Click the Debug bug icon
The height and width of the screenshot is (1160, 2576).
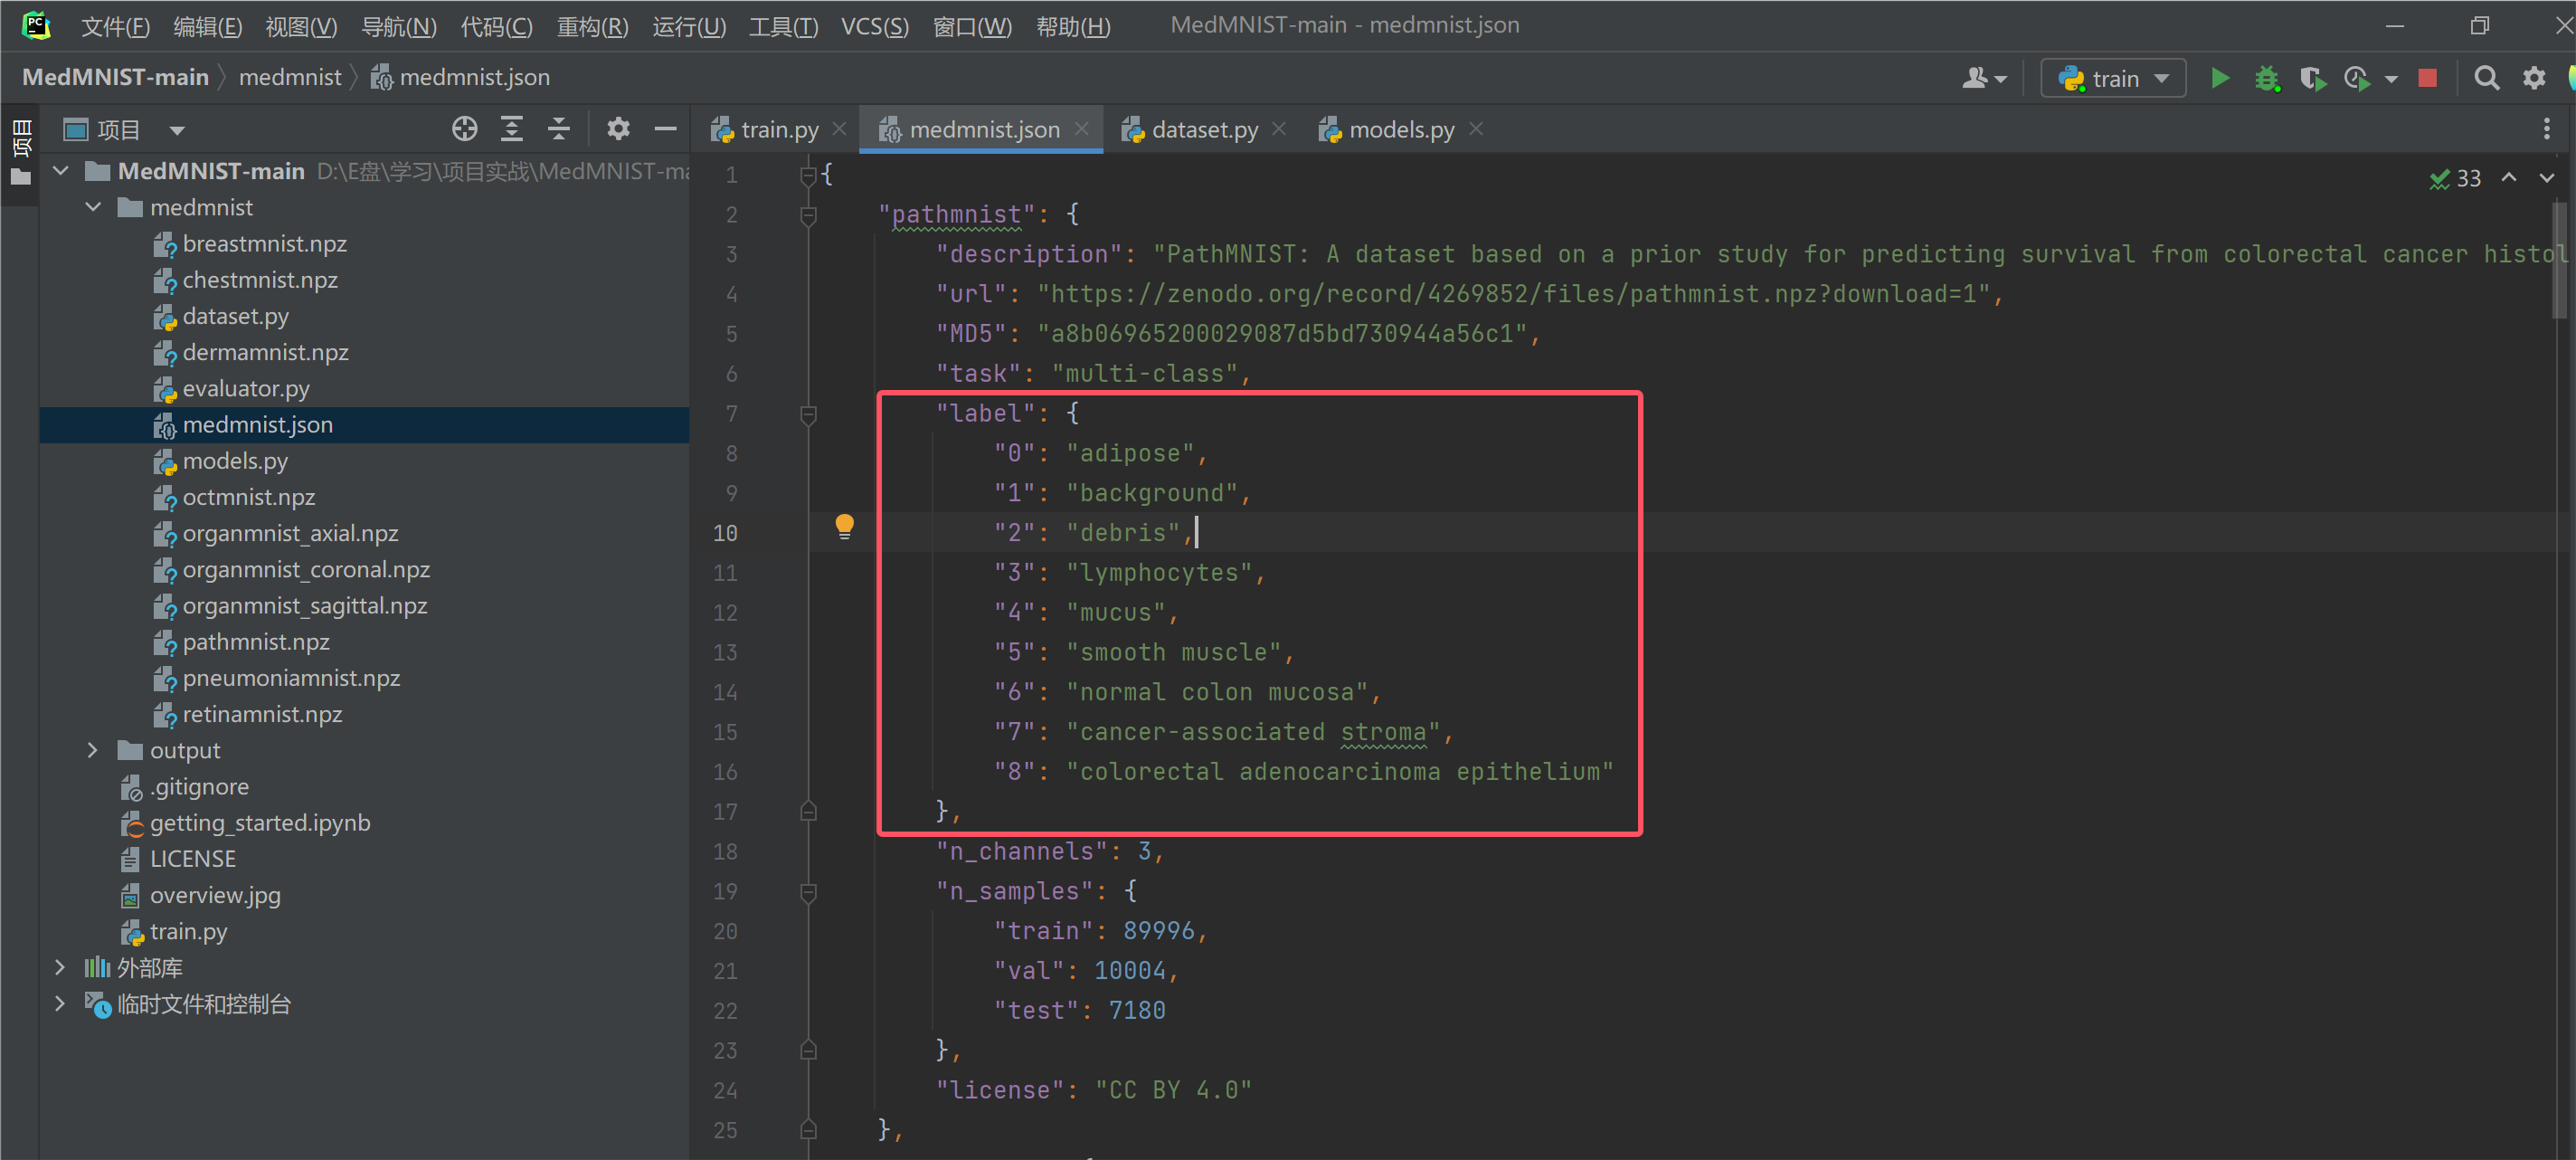coord(2266,78)
